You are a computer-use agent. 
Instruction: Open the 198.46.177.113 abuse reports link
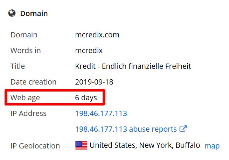(x=126, y=129)
